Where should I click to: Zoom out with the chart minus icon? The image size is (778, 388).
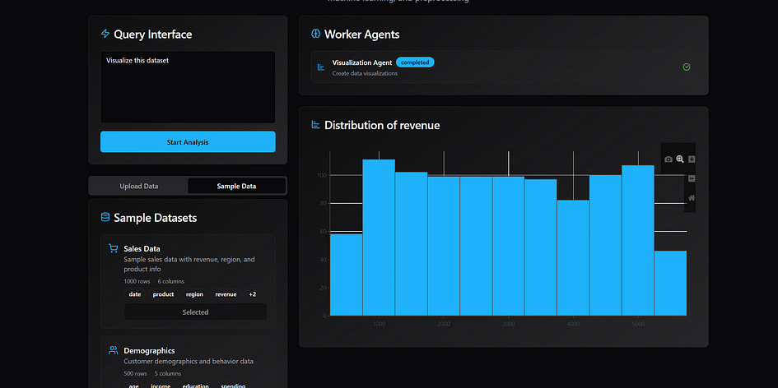point(692,178)
